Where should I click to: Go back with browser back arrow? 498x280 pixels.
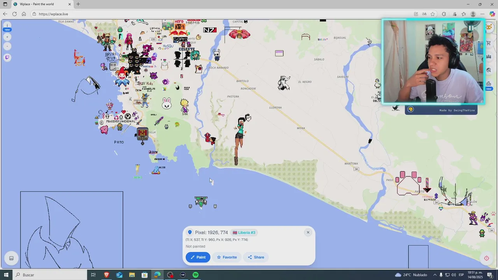tap(5, 14)
